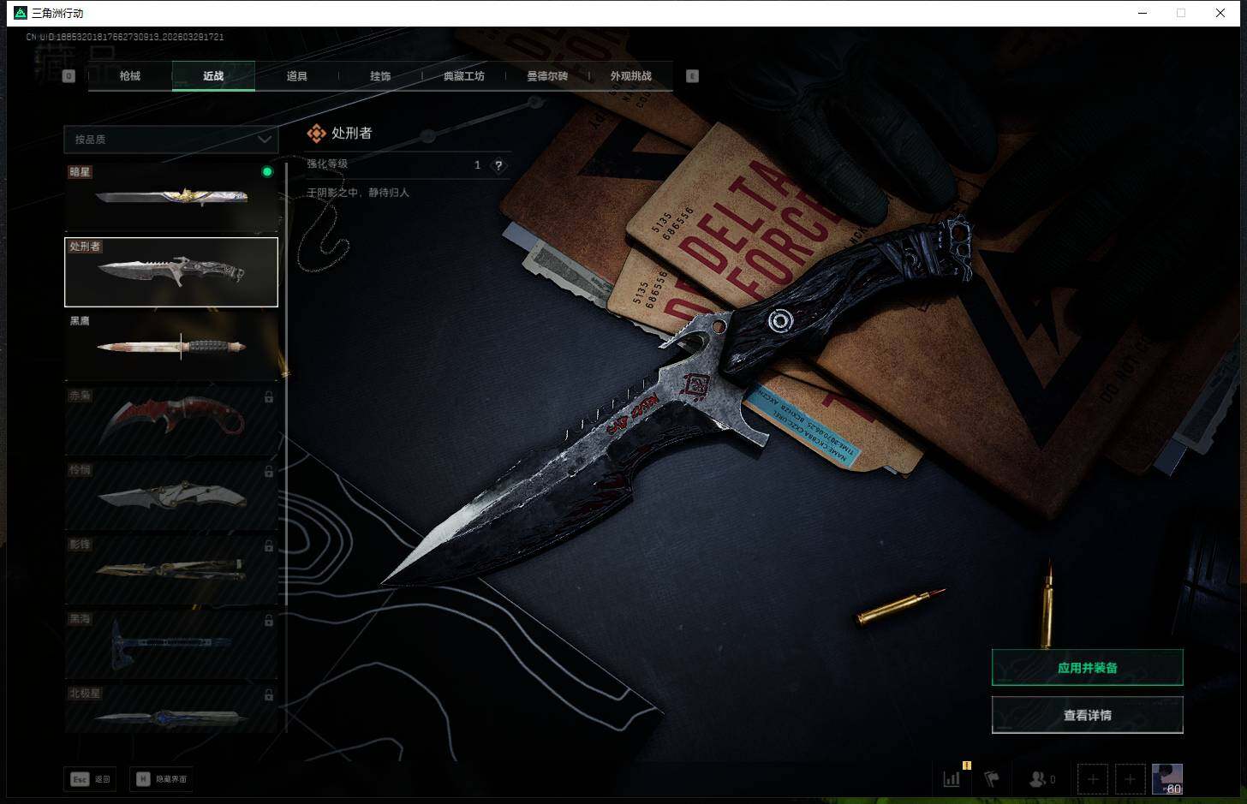Viewport: 1247px width, 804px height.
Task: Click the second empty squad plus slot
Action: pyautogui.click(x=1130, y=779)
